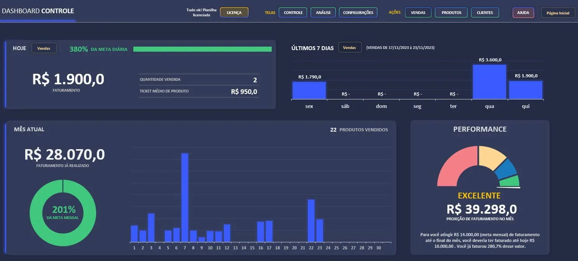Go to Página Inicial
This screenshot has width=578, height=261.
(x=558, y=13)
